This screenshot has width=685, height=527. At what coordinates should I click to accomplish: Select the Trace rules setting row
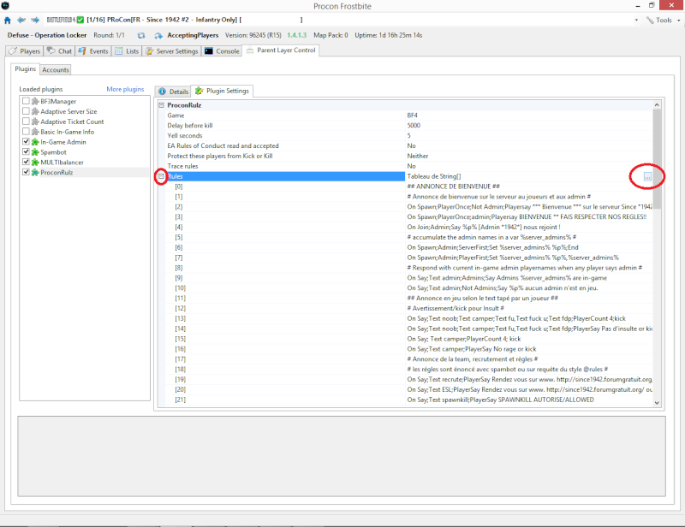click(408, 166)
